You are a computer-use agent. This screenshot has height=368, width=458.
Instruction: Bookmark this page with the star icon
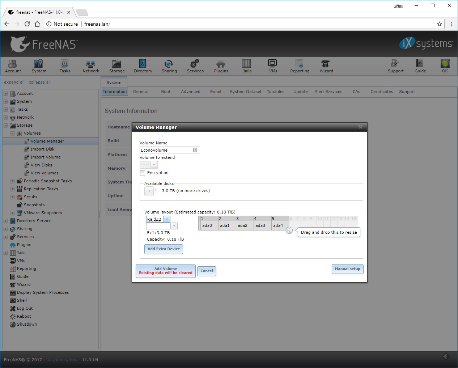coord(439,24)
